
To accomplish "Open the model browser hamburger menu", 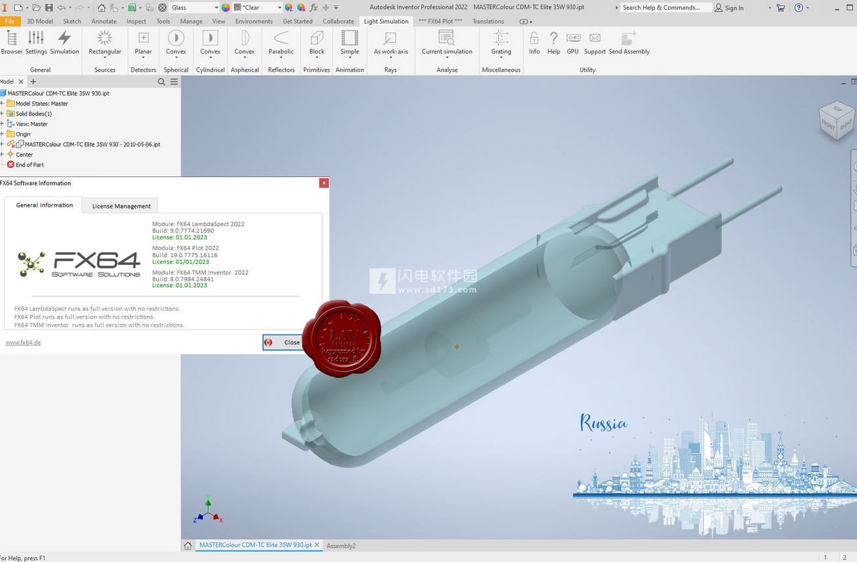I will point(174,82).
